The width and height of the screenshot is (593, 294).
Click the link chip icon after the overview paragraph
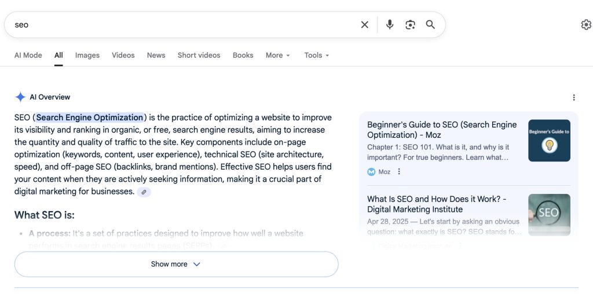[144, 192]
